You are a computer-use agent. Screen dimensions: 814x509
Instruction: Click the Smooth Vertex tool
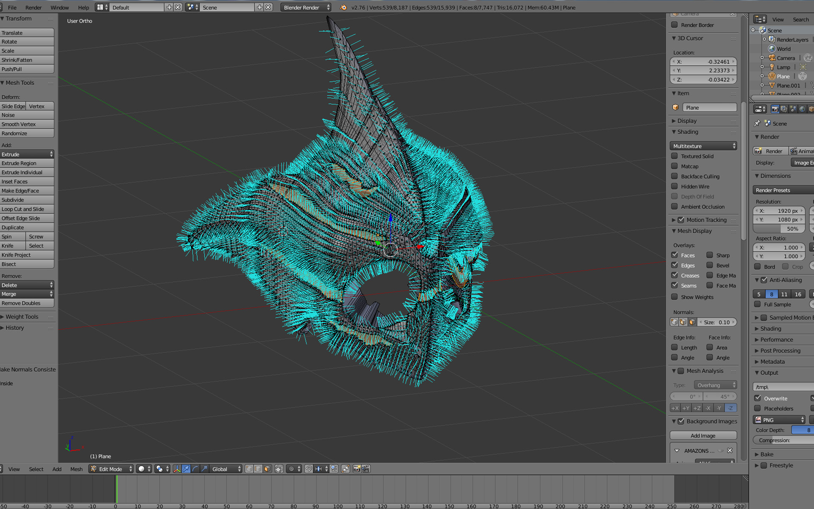[26, 124]
